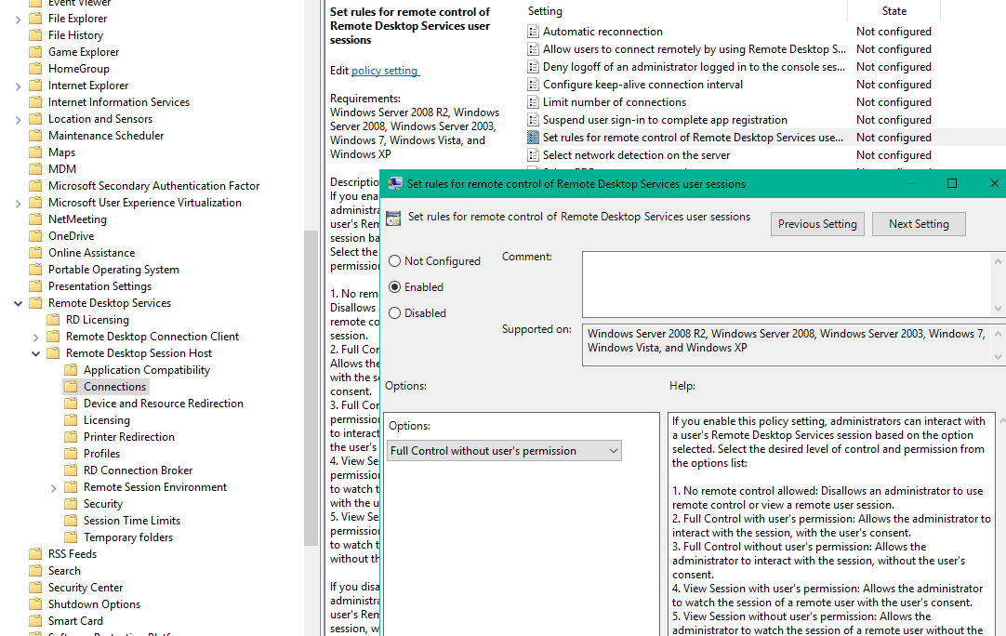Expand Microsoft User Experience Virtualization node
Image resolution: width=1006 pixels, height=636 pixels.
18,203
